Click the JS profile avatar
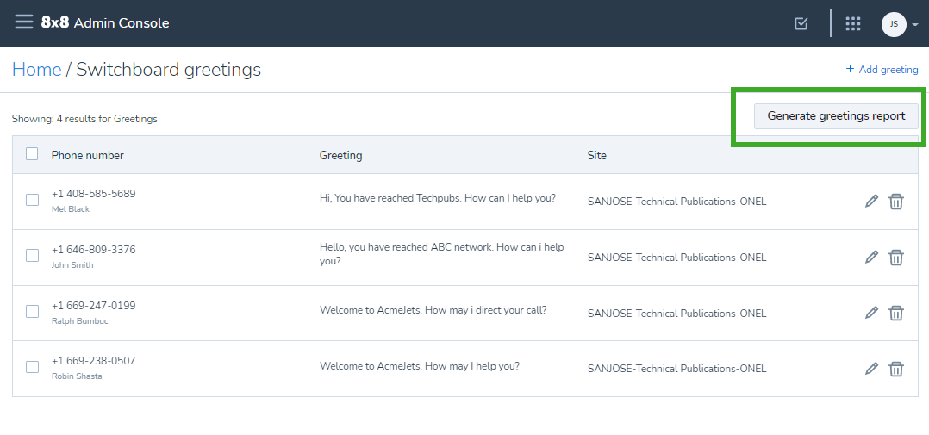 tap(894, 24)
